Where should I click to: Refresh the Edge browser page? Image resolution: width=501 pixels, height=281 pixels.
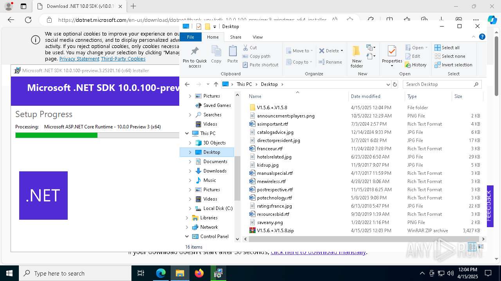(x=28, y=20)
